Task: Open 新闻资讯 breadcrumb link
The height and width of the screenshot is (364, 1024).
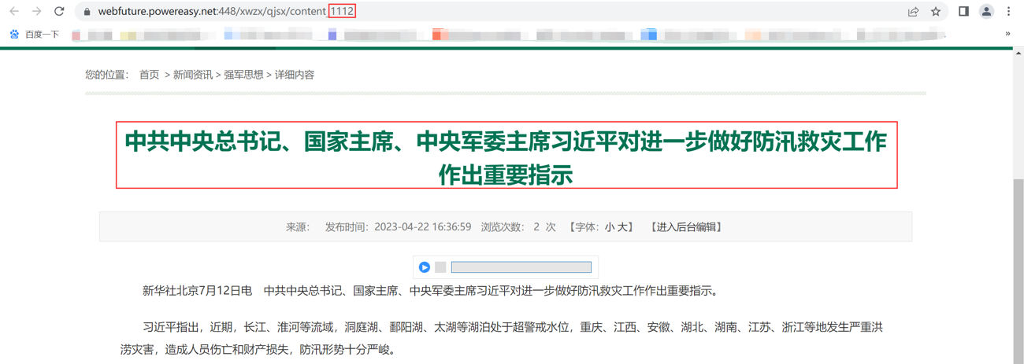Action: click(193, 75)
